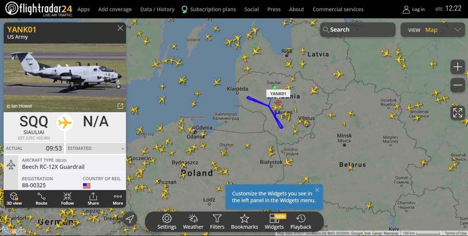Image resolution: width=468 pixels, height=236 pixels.
Task: Zoom in the map with plus button
Action: 457,67
